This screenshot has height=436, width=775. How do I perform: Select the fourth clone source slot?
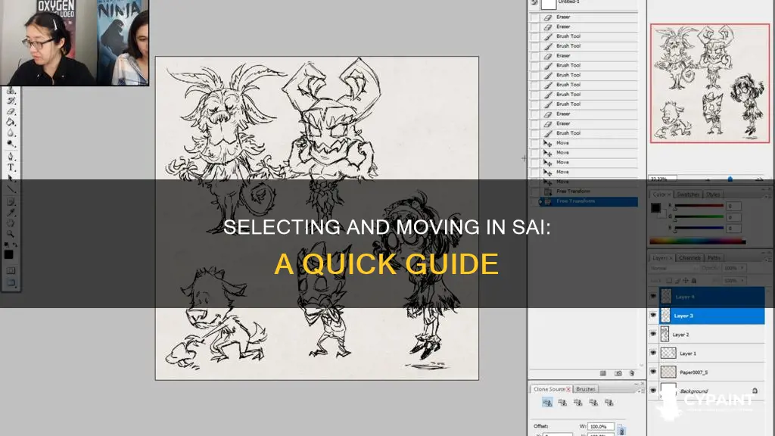click(593, 403)
